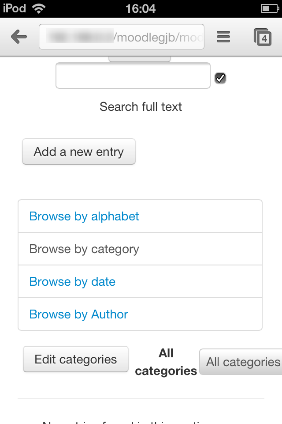Expand the All categories dropdown
The height and width of the screenshot is (424, 282).
click(x=241, y=362)
